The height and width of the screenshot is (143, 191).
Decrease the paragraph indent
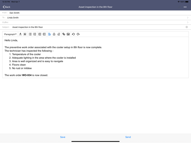point(40,34)
